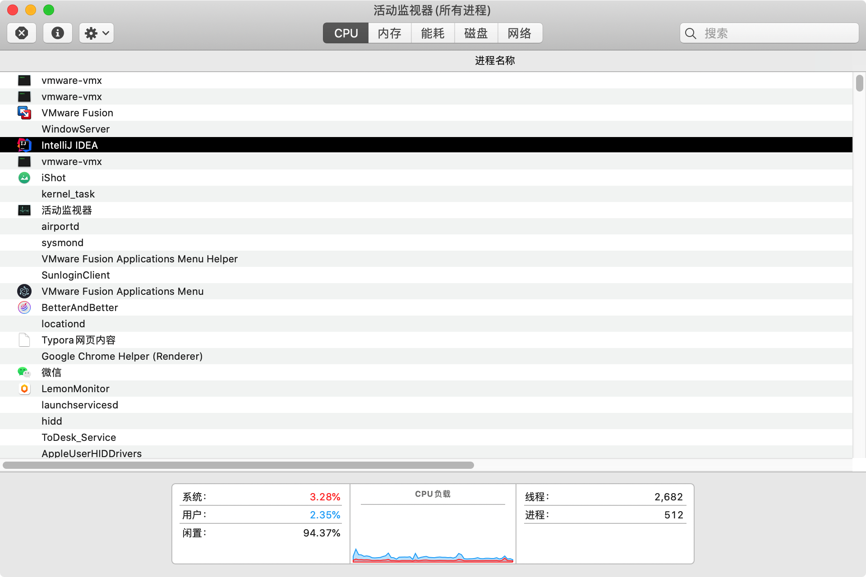
Task: Click the VMware Fusion app icon
Action: coord(24,113)
